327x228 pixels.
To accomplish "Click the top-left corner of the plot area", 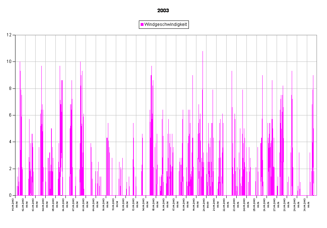I will (x=15, y=35).
